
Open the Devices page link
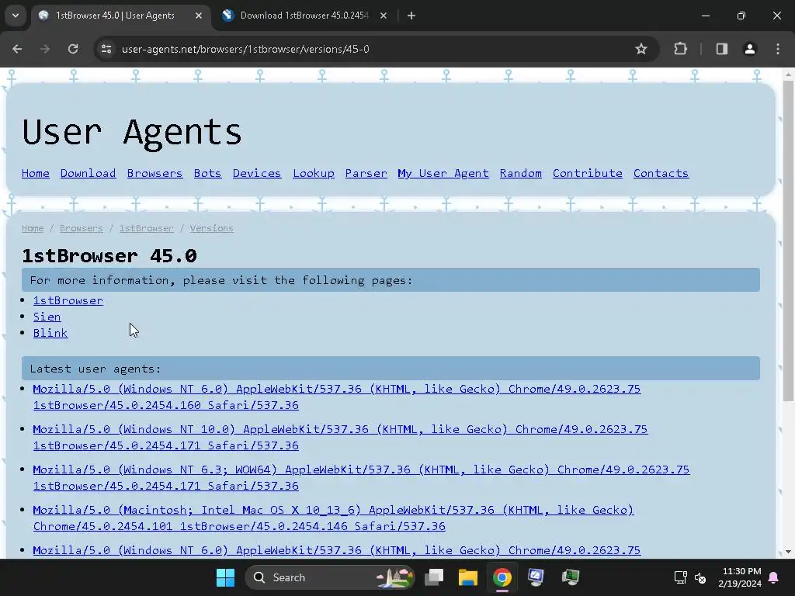click(x=256, y=173)
